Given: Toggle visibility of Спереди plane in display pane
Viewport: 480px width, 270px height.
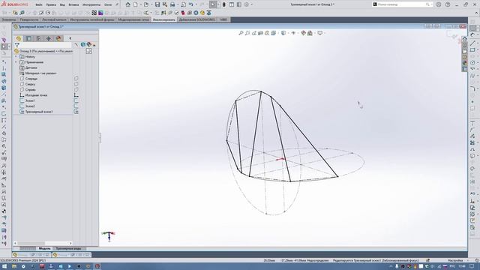Looking at the screenshot, I should pos(76,79).
